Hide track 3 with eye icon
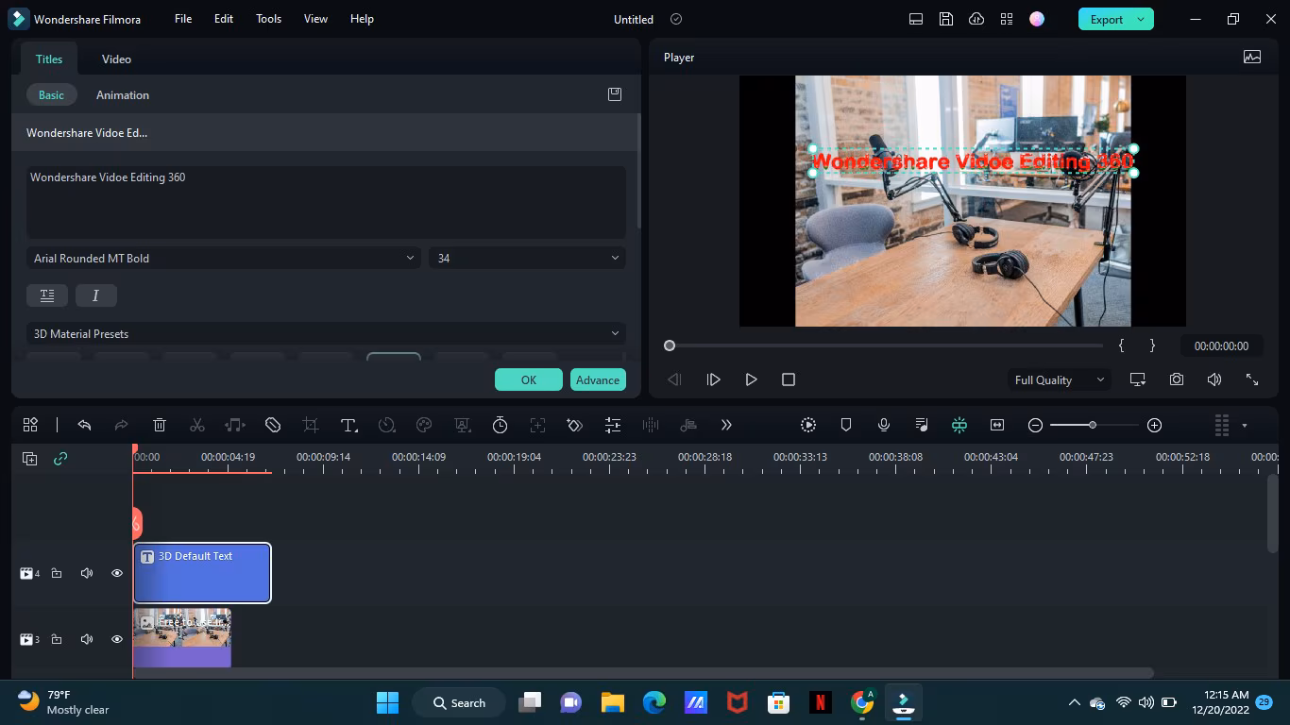 click(117, 639)
